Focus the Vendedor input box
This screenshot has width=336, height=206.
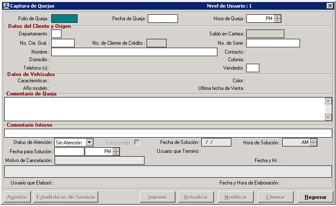(253, 68)
